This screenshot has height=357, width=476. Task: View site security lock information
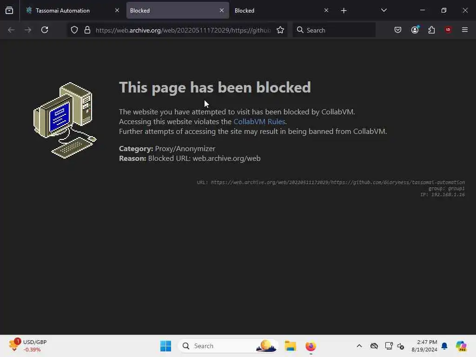[x=87, y=30]
